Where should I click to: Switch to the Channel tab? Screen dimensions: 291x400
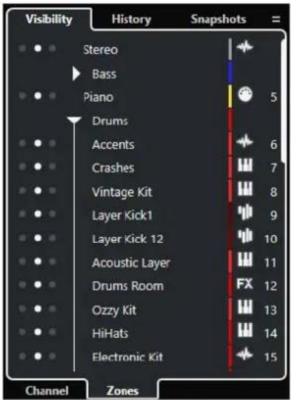(47, 390)
